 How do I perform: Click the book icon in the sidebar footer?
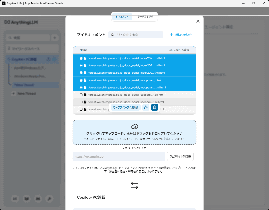pos(27,199)
